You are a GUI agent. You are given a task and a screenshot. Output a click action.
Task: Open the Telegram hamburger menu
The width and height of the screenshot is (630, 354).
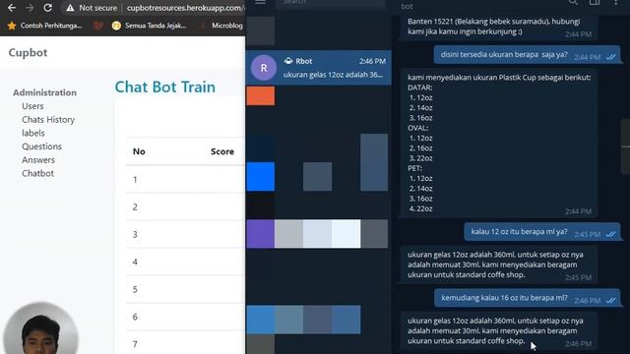point(260,2)
